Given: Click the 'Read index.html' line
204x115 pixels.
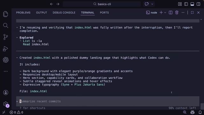Looking at the screenshot, I should click(x=36, y=44).
